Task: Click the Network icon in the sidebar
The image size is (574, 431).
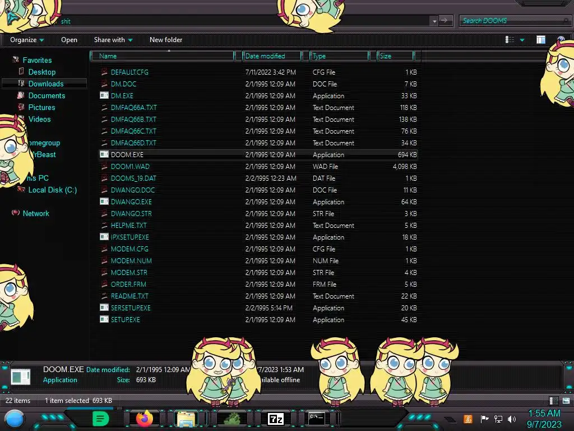Action: click(x=16, y=213)
